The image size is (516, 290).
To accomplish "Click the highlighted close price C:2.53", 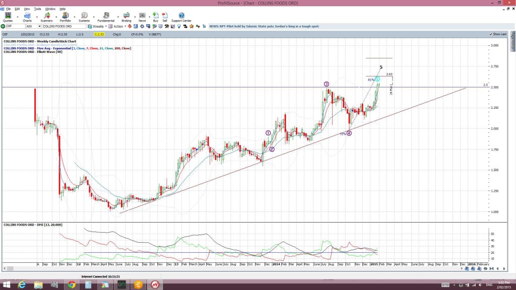I will click(x=99, y=34).
